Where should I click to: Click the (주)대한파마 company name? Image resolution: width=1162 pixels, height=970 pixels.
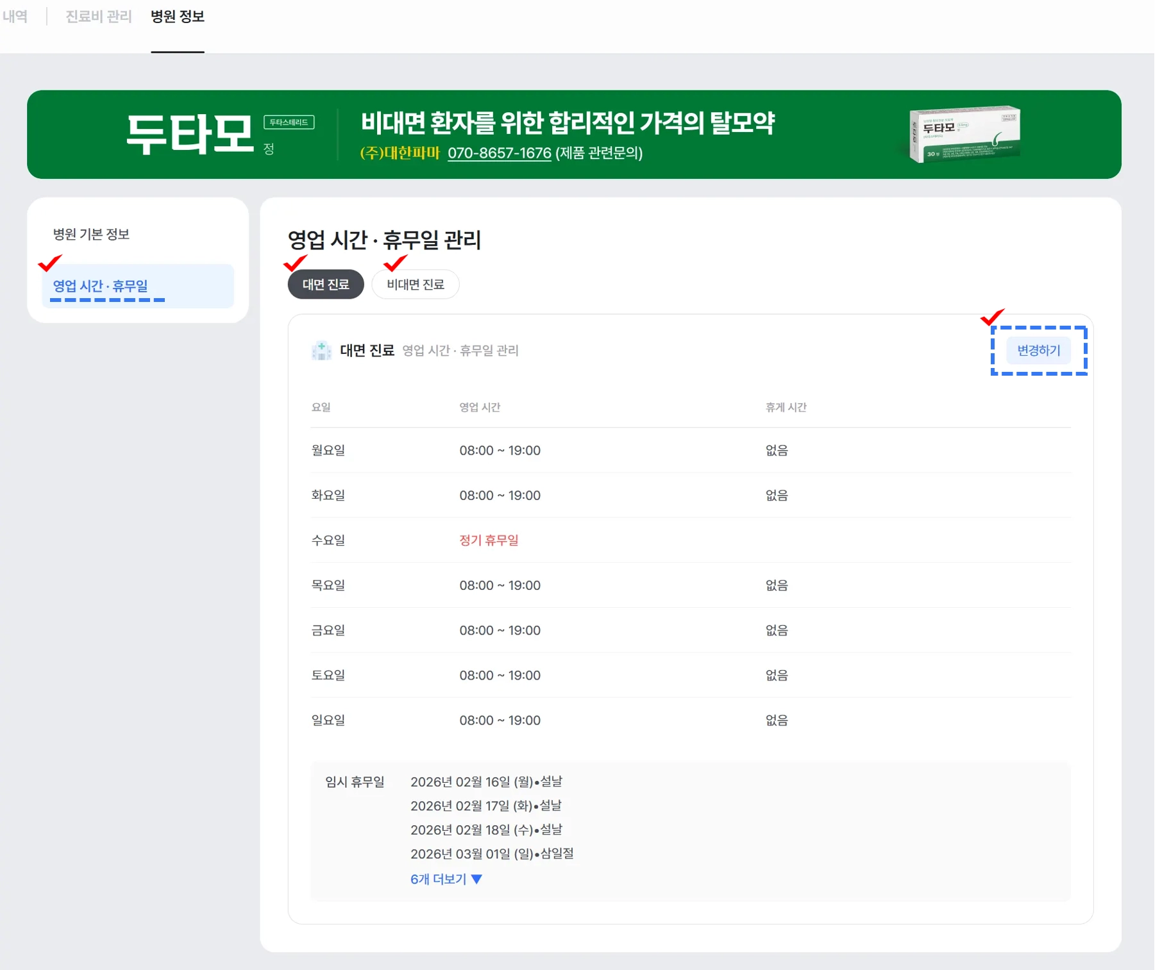point(400,153)
